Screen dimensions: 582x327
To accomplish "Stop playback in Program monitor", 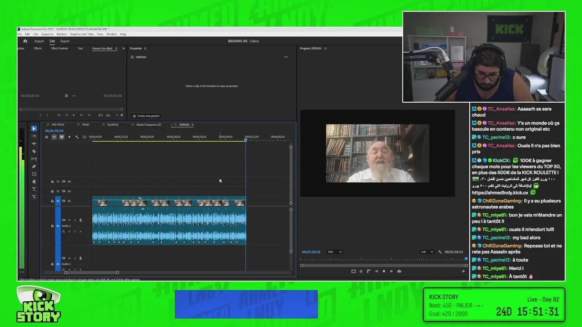I will tap(384, 271).
